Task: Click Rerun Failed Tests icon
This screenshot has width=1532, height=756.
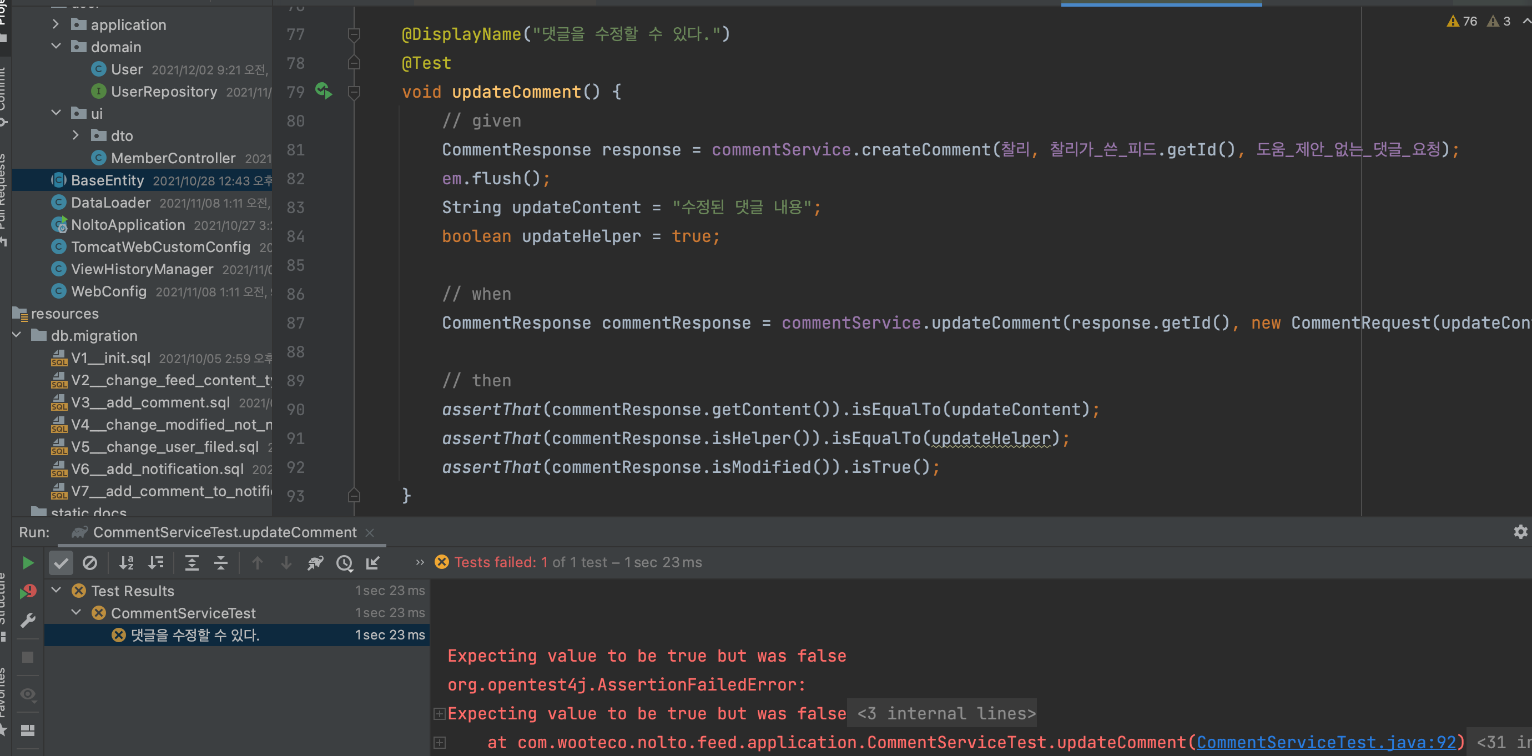Action: (x=27, y=591)
